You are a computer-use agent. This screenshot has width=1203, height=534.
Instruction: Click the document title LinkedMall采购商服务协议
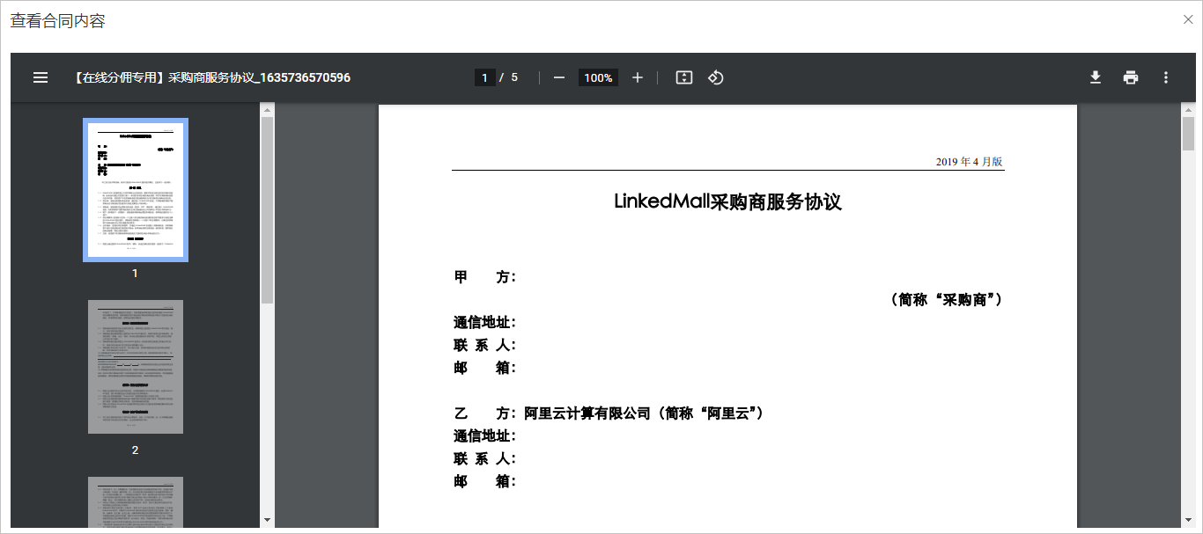[728, 201]
